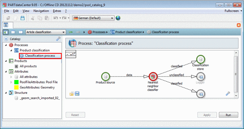Expand the PoolFileAttributes tree node
Screen dimensions: 244x129
click(x=11, y=82)
